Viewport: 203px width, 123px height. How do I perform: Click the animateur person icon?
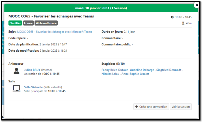17,71
